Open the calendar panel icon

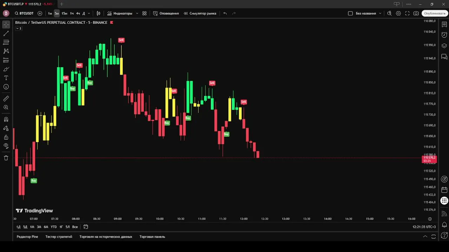pyautogui.click(x=444, y=190)
